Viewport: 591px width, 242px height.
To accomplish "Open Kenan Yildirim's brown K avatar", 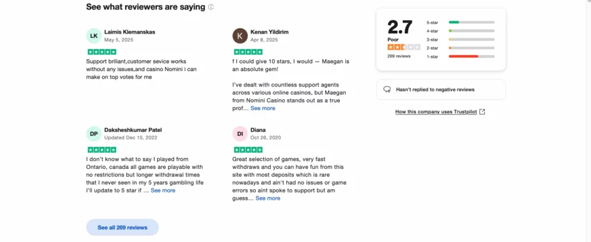I will (240, 36).
